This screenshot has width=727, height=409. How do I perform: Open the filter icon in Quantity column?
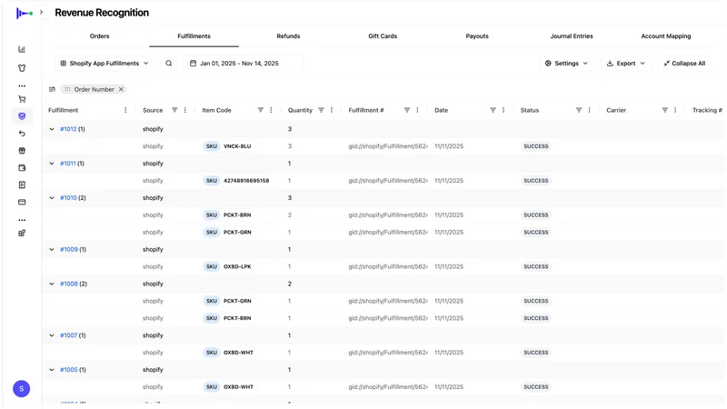(321, 110)
